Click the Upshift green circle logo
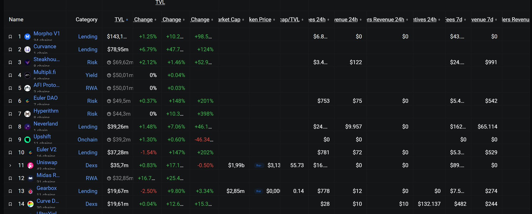The image size is (532, 214). click(x=27, y=140)
